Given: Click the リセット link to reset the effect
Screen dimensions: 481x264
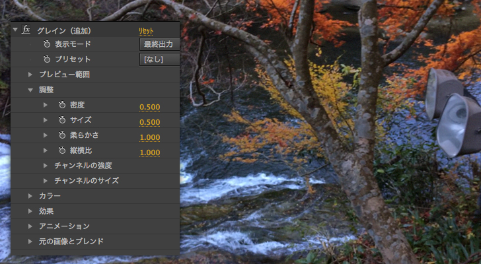Looking at the screenshot, I should coord(146,30).
